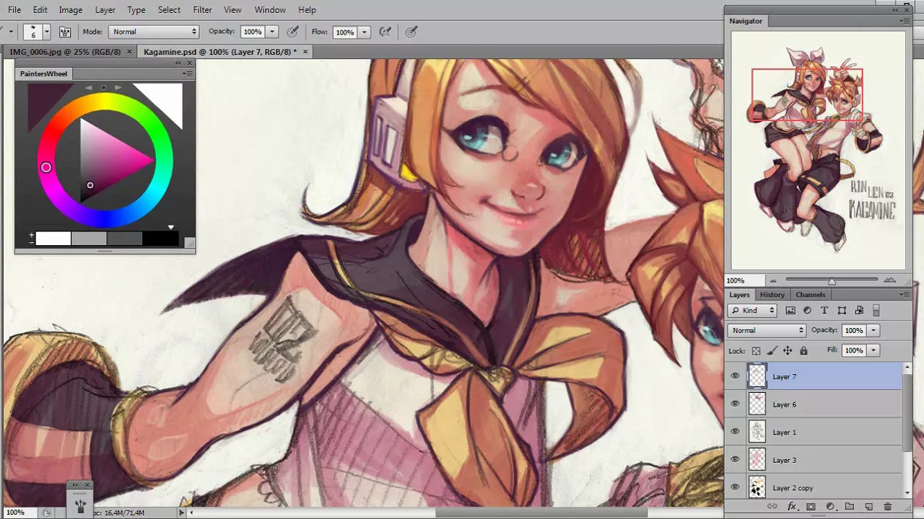Viewport: 924px width, 519px height.
Task: Close the Kagamine.psd document tab
Action: click(305, 52)
